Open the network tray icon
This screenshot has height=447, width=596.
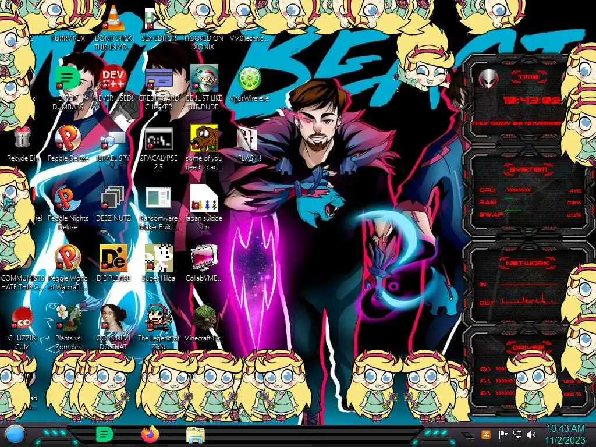[x=517, y=434]
